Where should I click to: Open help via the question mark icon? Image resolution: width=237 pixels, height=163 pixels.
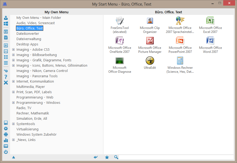6,77
